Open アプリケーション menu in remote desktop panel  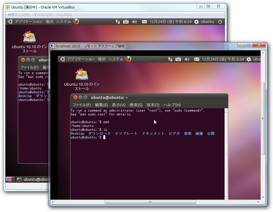tap(81, 59)
